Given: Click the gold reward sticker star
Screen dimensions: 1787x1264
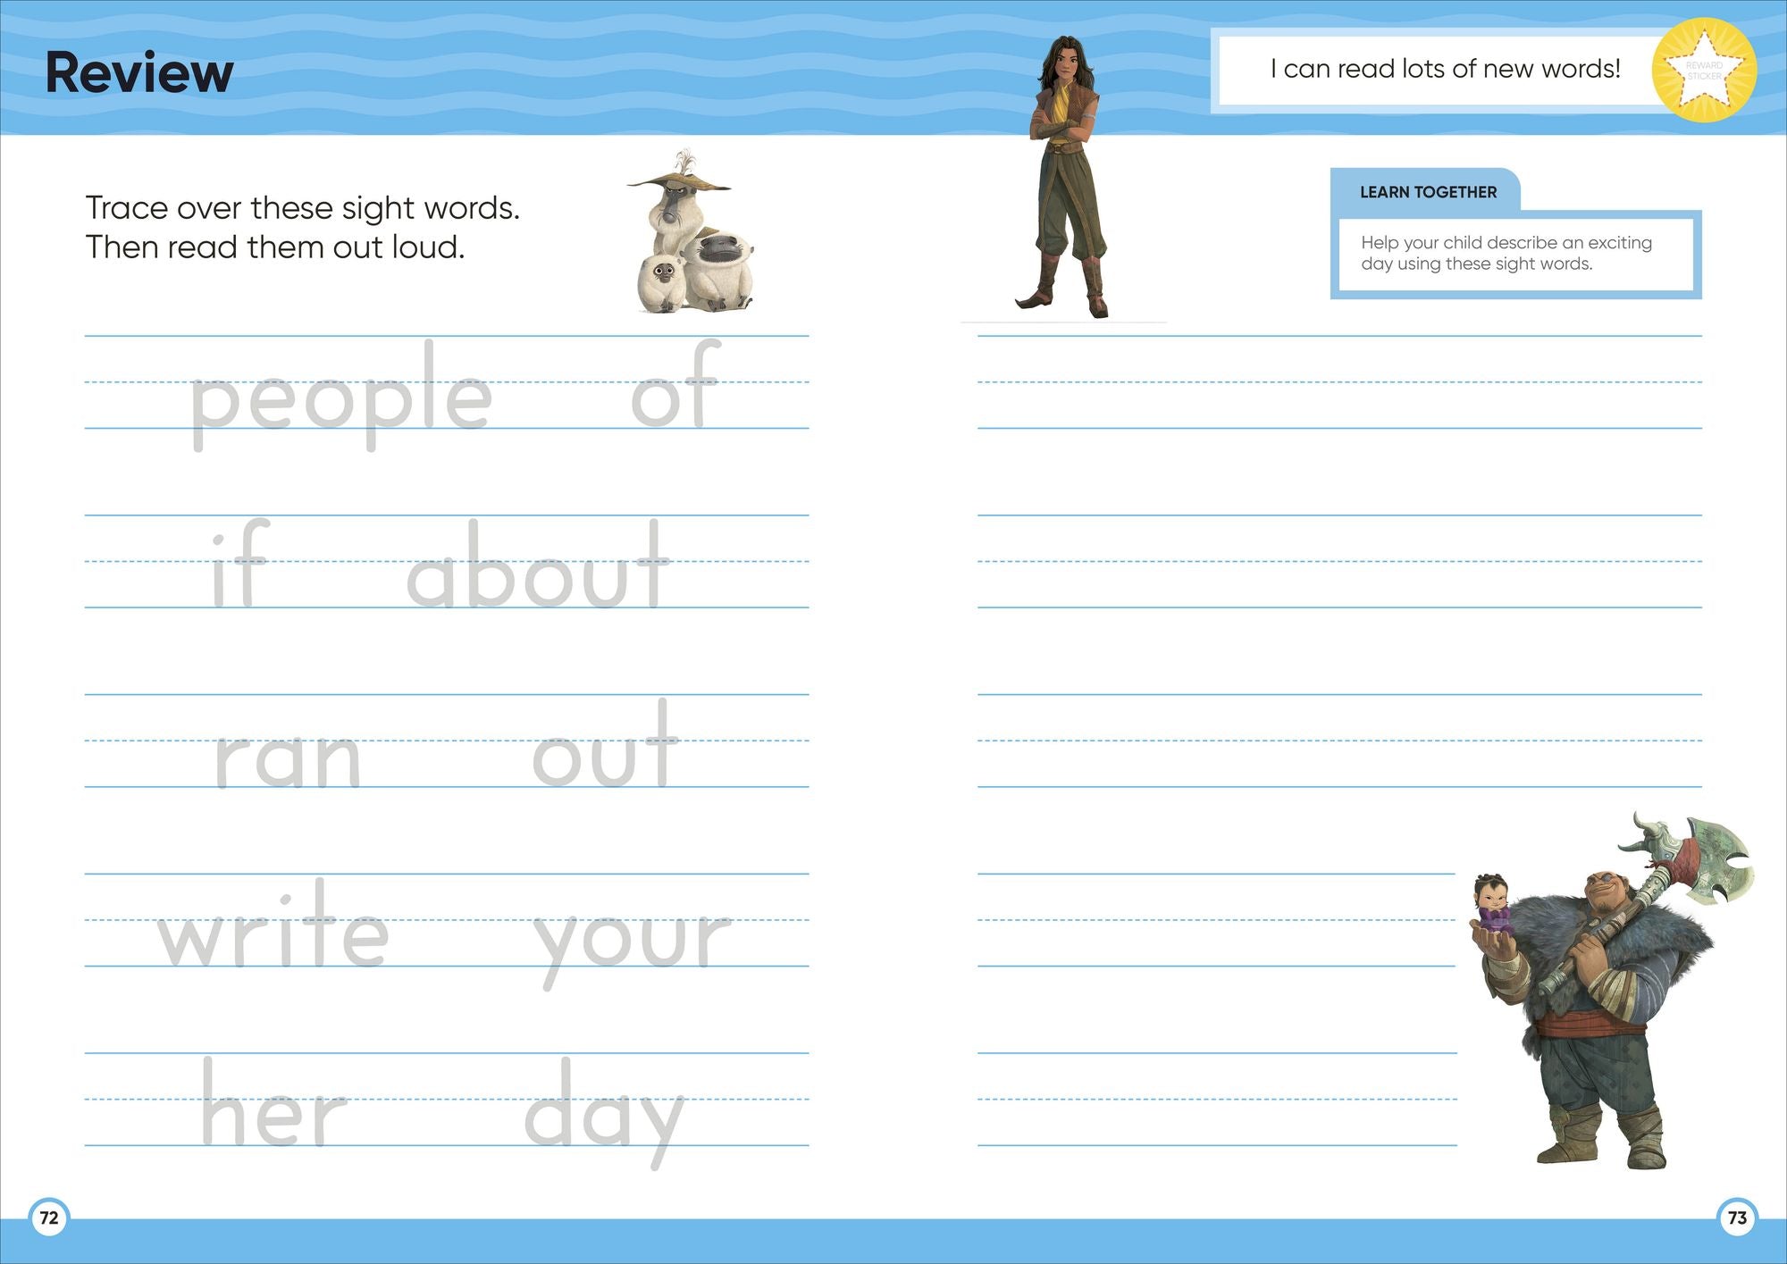Looking at the screenshot, I should point(1703,71).
